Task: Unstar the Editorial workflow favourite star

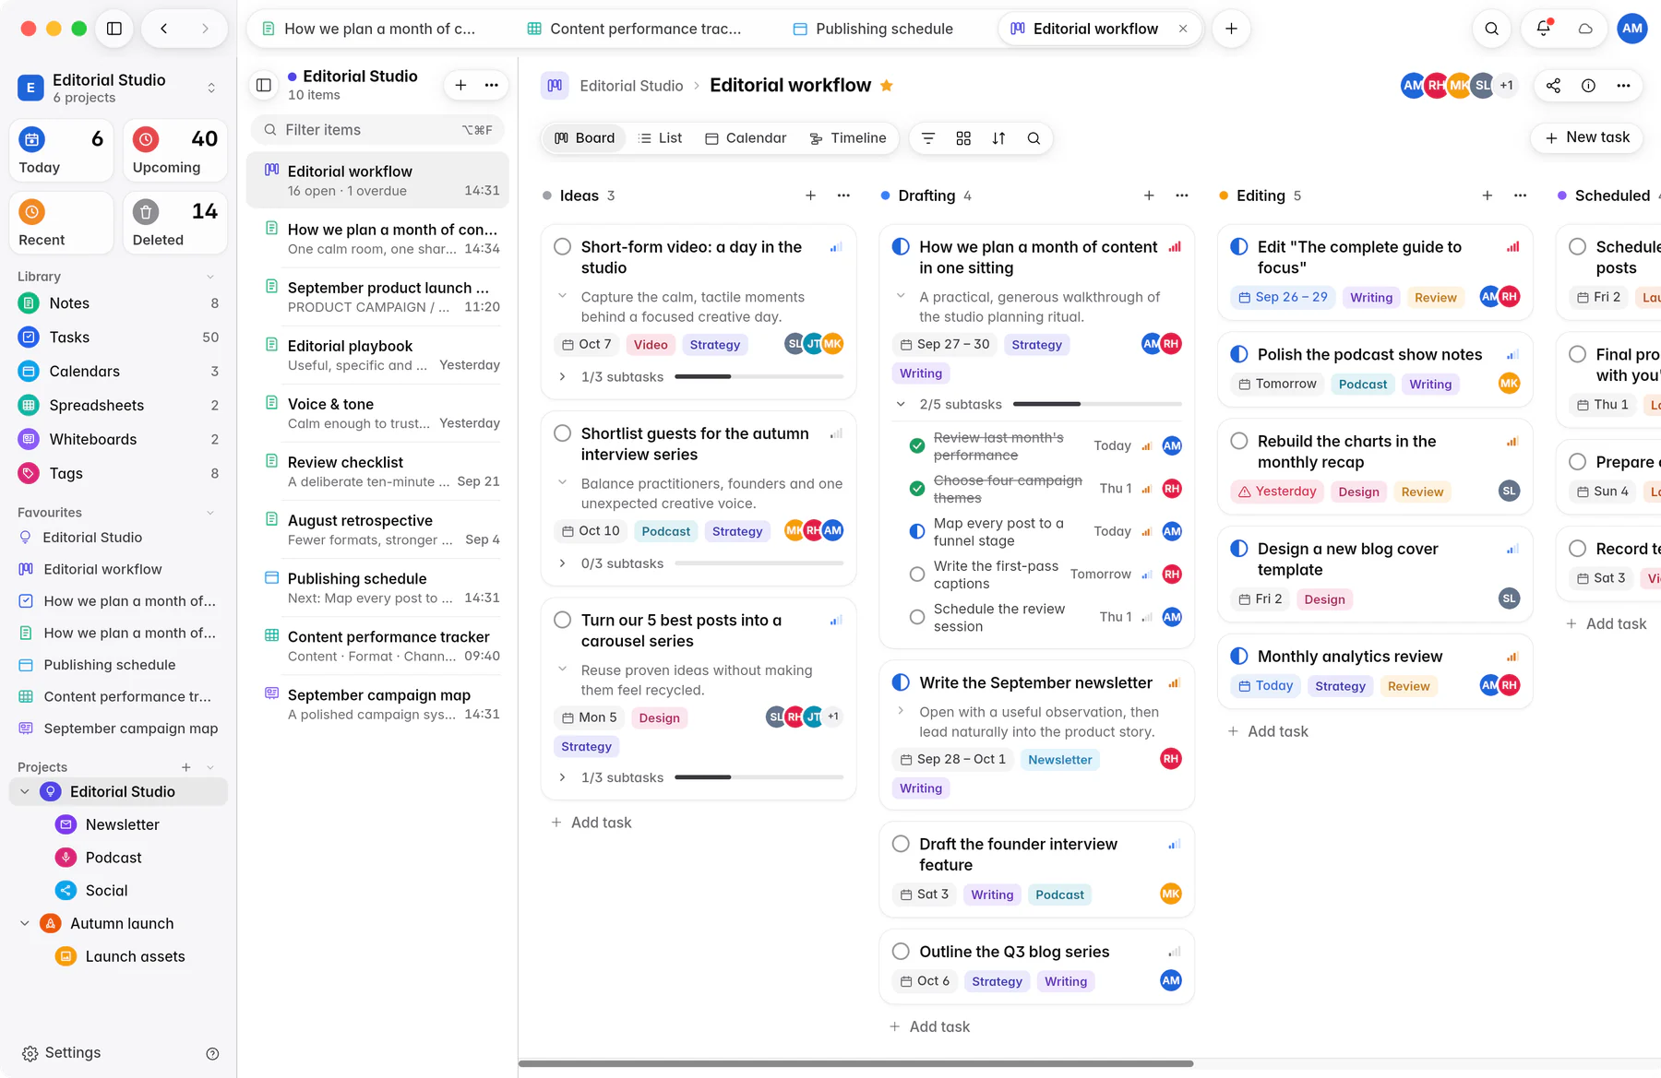Action: [x=887, y=86]
